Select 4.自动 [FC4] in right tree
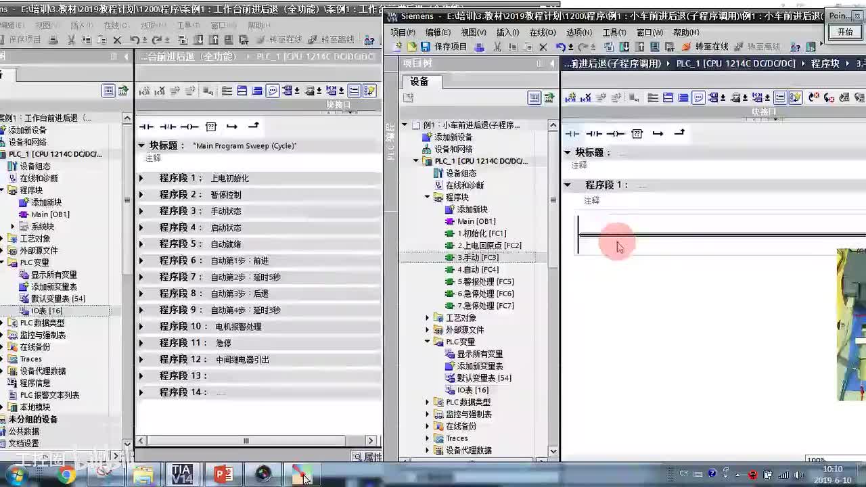The height and width of the screenshot is (487, 866). pos(478,270)
